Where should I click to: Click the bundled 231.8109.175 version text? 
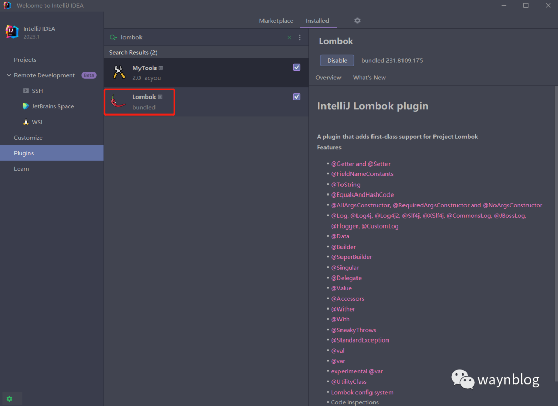point(392,61)
